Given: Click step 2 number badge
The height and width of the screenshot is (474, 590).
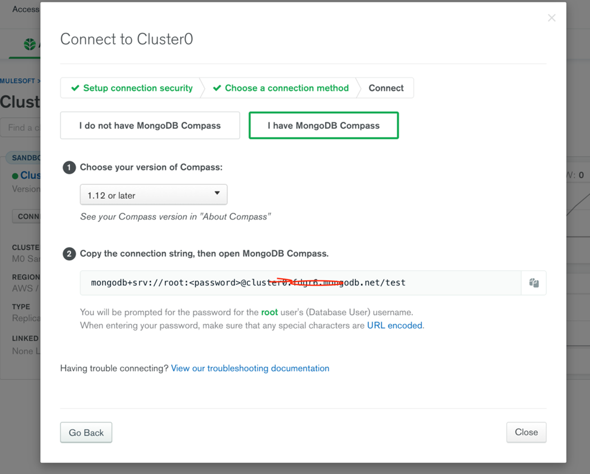Looking at the screenshot, I should 69,254.
